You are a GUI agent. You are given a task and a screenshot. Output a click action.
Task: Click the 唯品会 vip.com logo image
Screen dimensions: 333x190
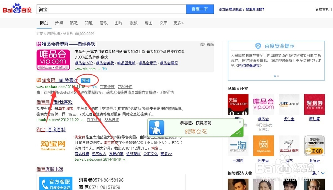click(53, 60)
